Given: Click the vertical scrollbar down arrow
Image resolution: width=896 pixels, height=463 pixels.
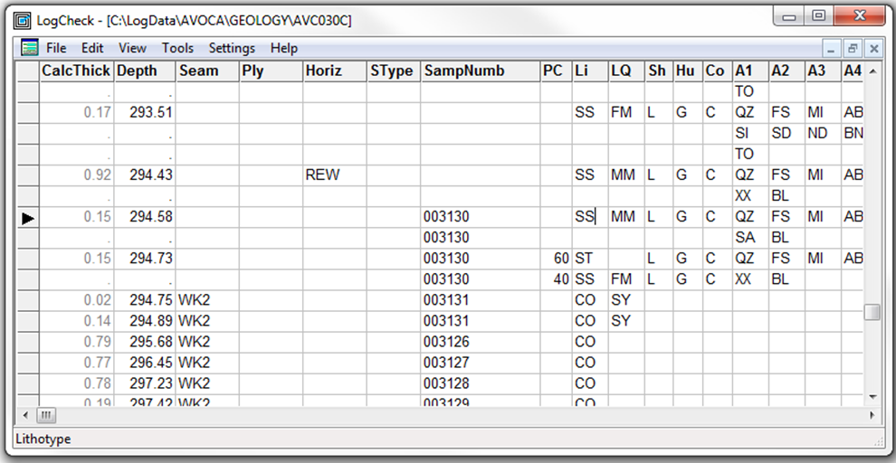Looking at the screenshot, I should (872, 396).
